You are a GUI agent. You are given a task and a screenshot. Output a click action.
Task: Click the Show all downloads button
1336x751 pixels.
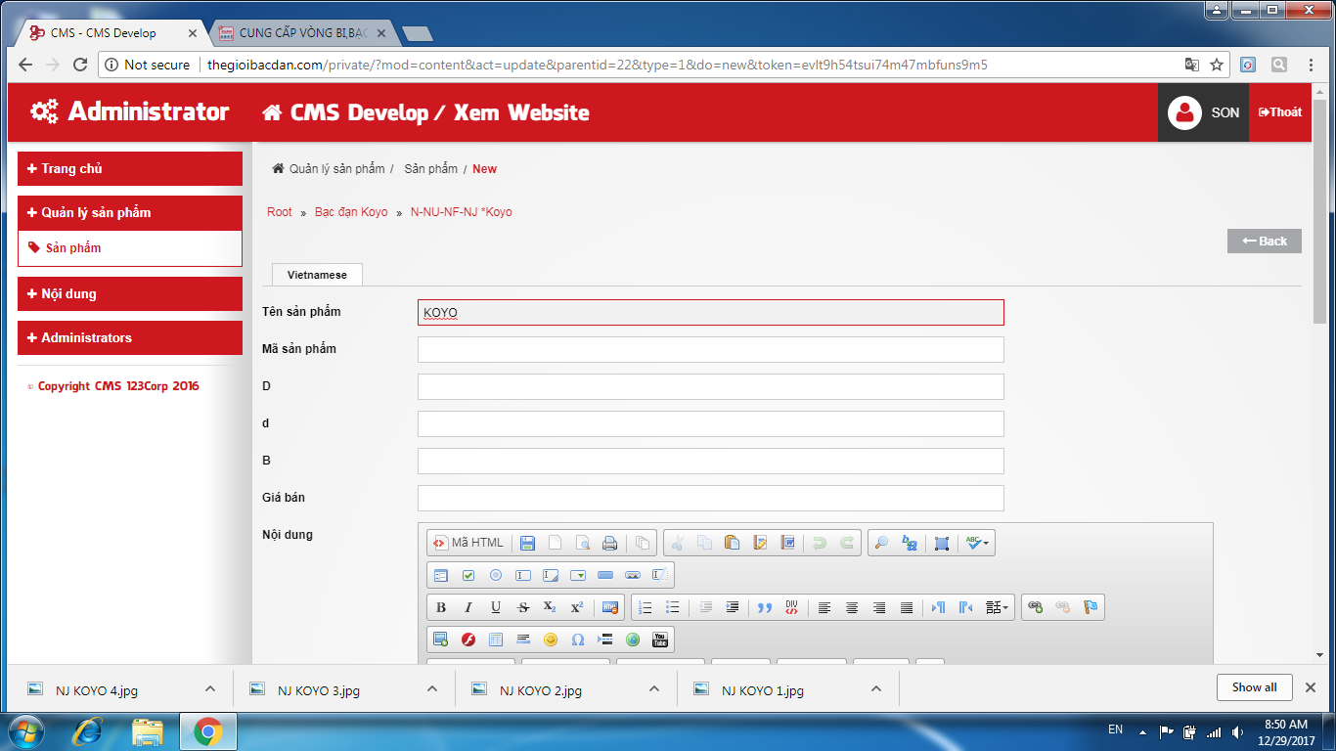(x=1255, y=687)
